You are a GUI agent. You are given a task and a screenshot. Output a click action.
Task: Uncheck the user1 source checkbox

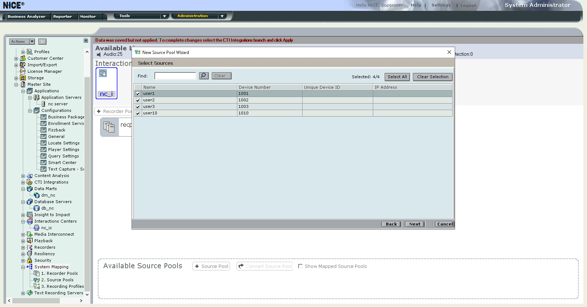[x=138, y=94]
